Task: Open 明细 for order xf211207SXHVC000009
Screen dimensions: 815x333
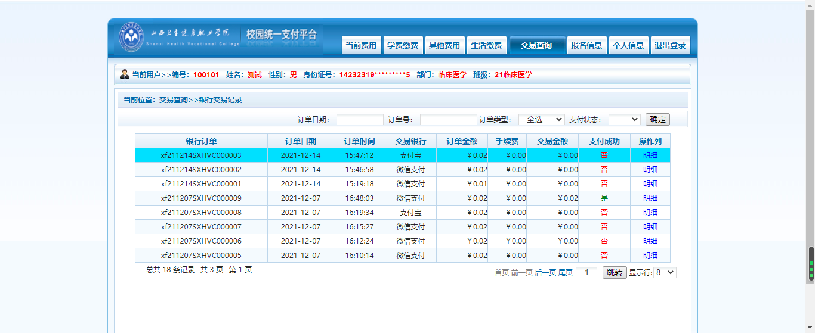Action: coord(650,198)
